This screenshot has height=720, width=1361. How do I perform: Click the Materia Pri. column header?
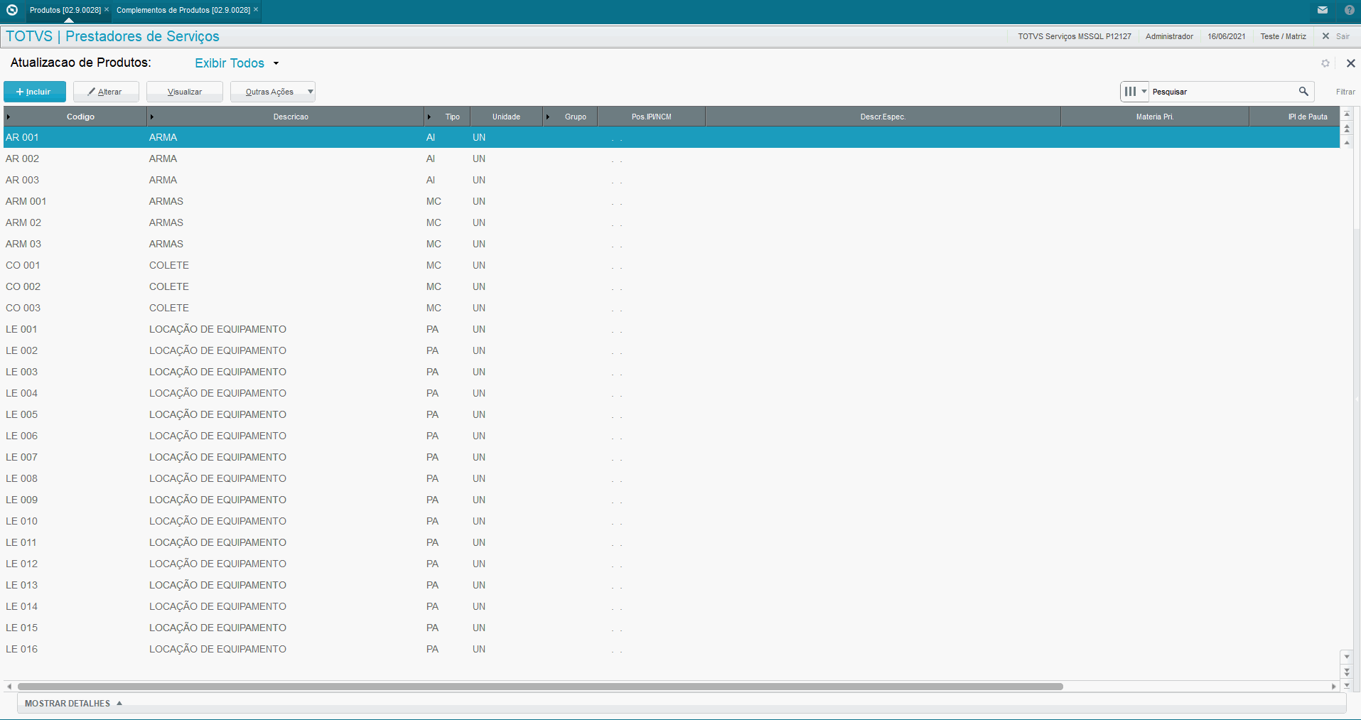[x=1155, y=117]
